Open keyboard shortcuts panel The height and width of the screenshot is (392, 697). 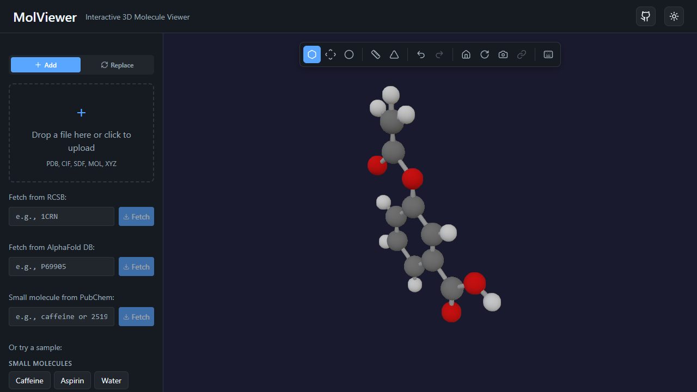[548, 54]
